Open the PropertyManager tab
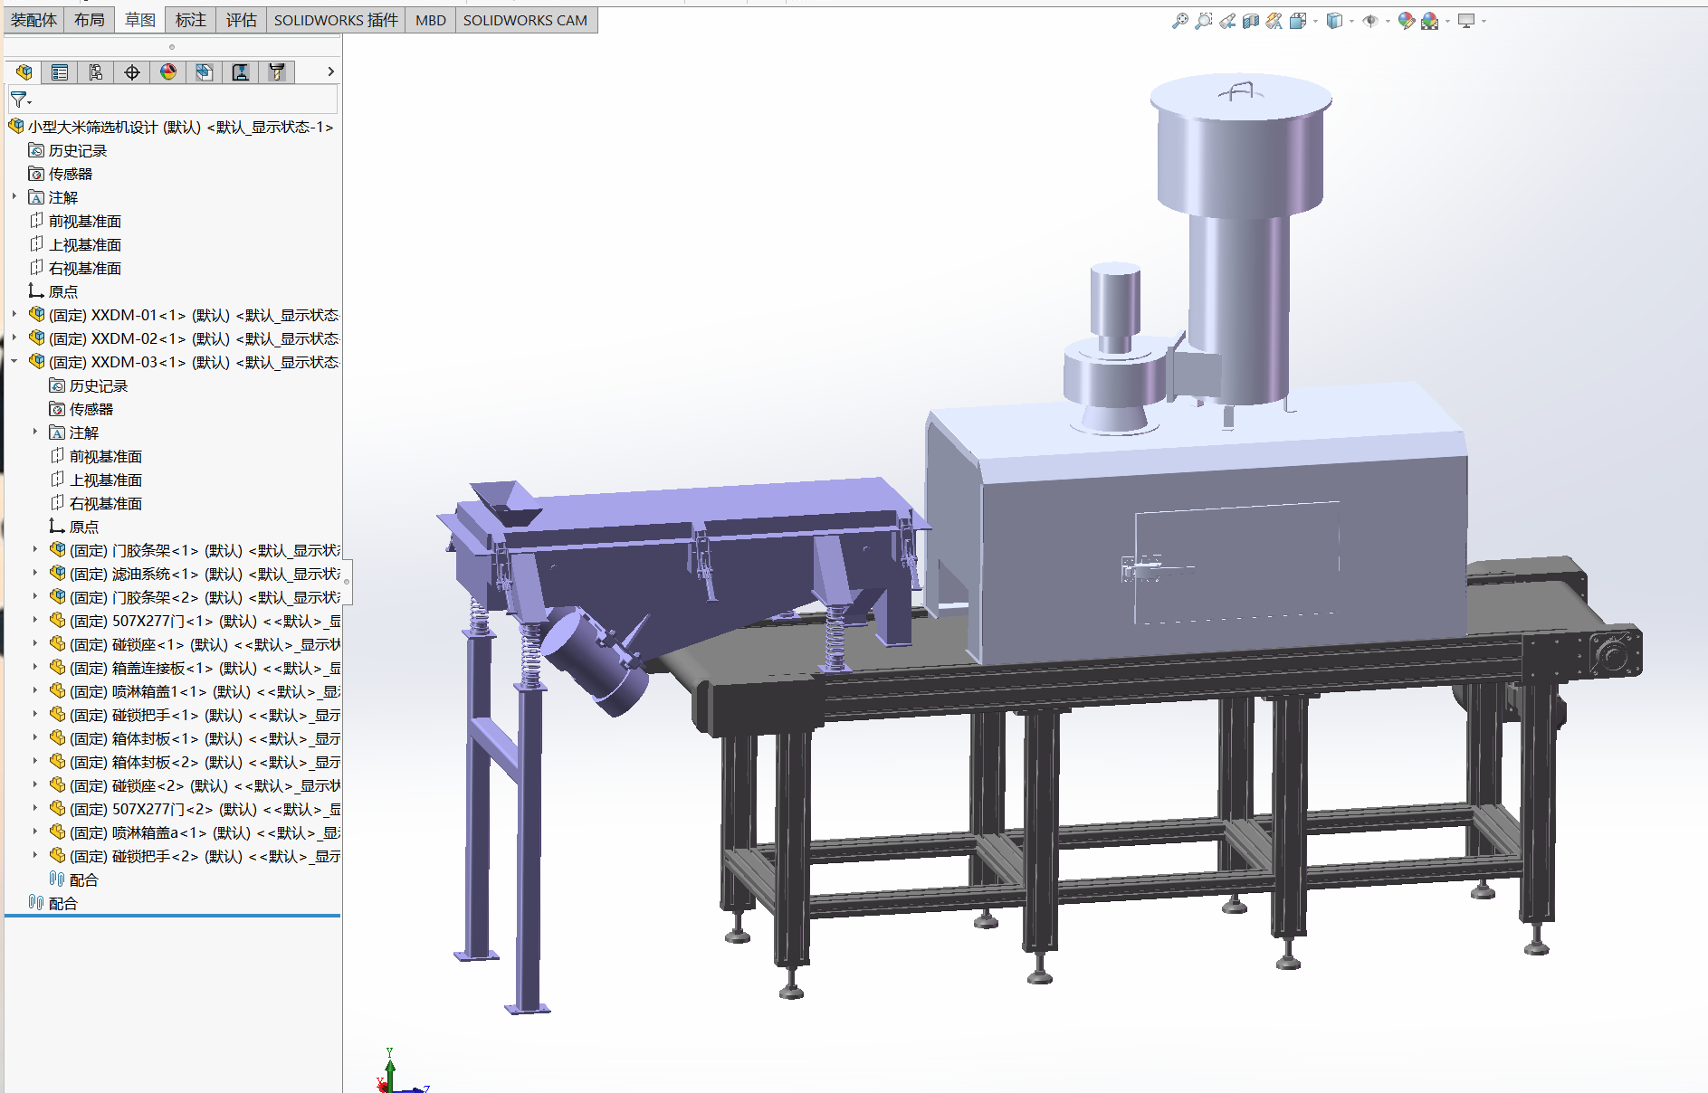 (60, 72)
